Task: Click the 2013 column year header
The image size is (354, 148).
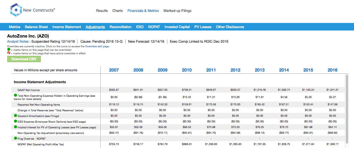Action: click(x=260, y=70)
